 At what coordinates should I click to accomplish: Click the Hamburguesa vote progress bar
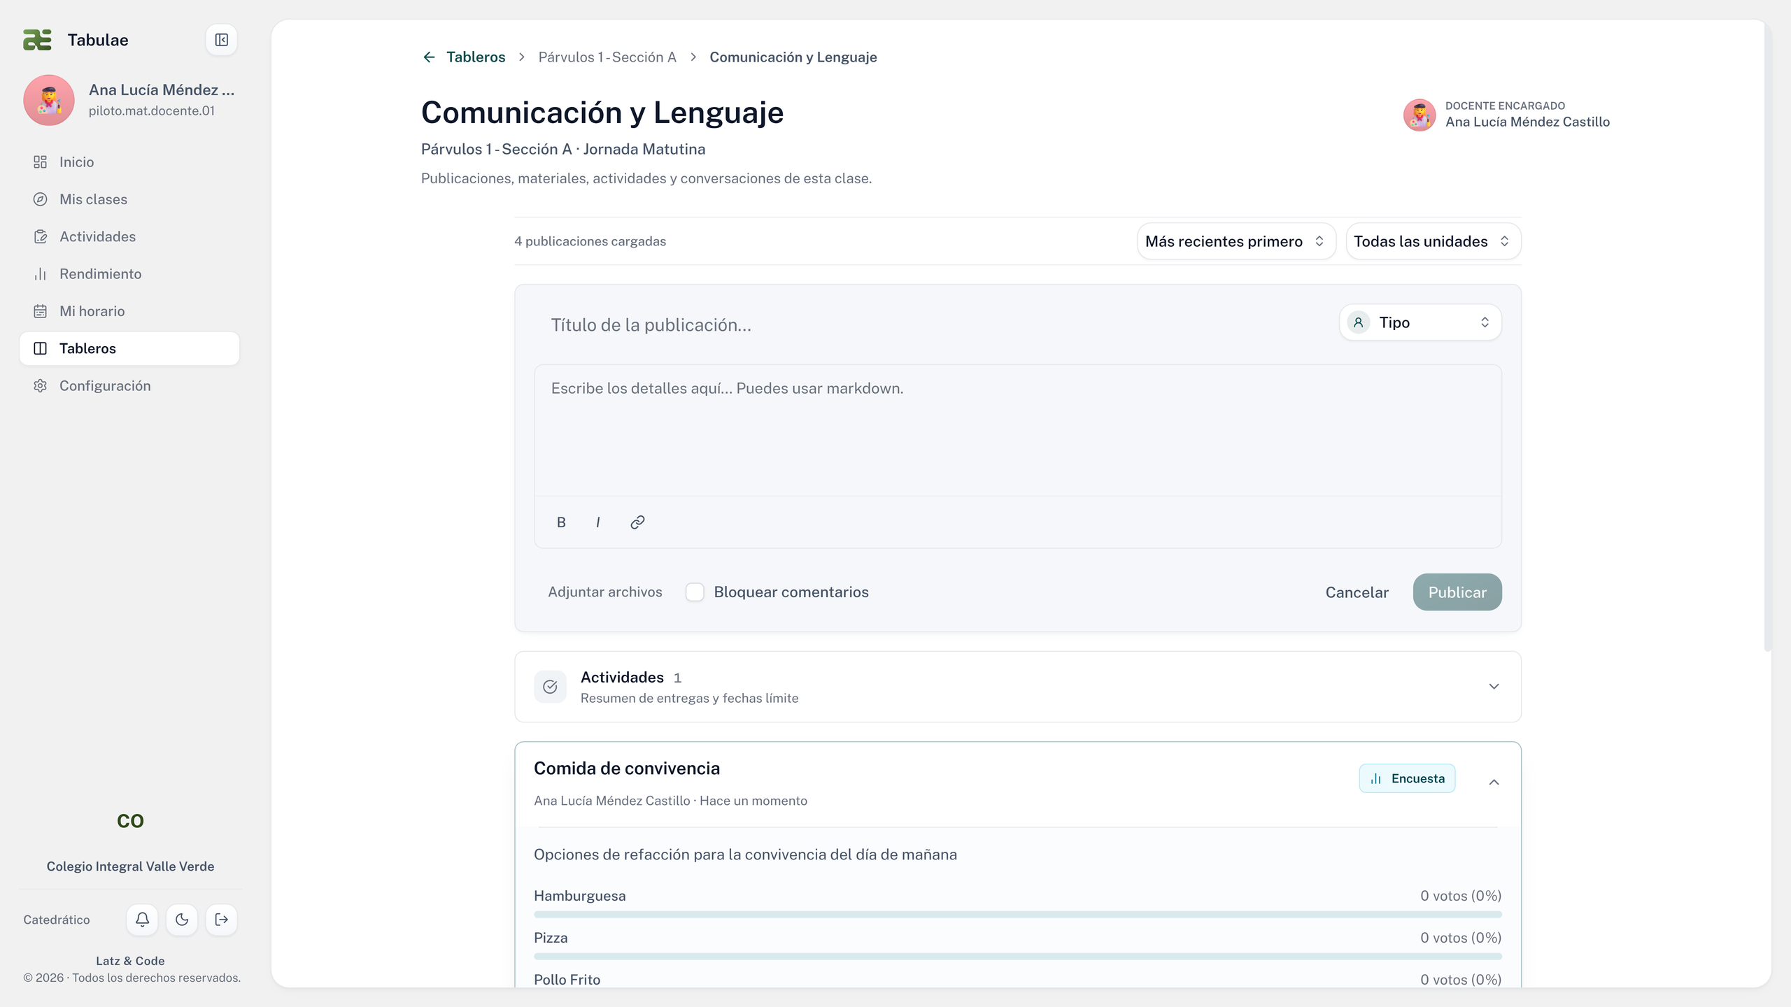(1017, 914)
